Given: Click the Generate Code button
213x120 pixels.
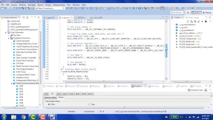Looking at the screenshot, I should (x=195, y=90).
